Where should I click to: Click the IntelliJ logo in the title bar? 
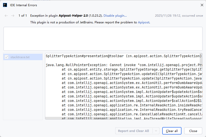click(x=5, y=5)
